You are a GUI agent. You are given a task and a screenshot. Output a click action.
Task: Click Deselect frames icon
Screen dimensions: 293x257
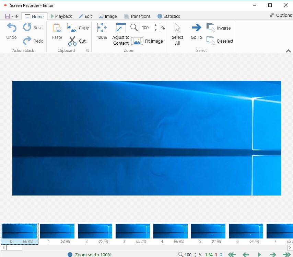pyautogui.click(x=211, y=41)
